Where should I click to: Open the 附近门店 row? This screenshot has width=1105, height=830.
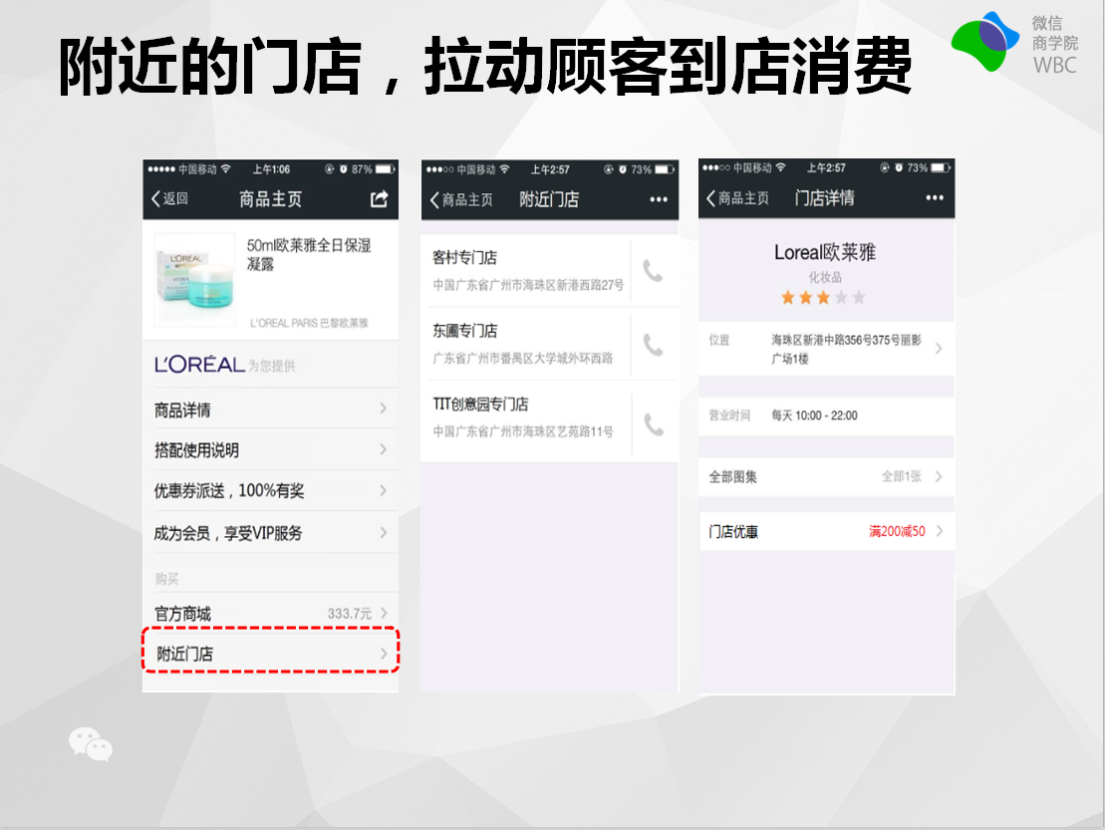click(271, 654)
